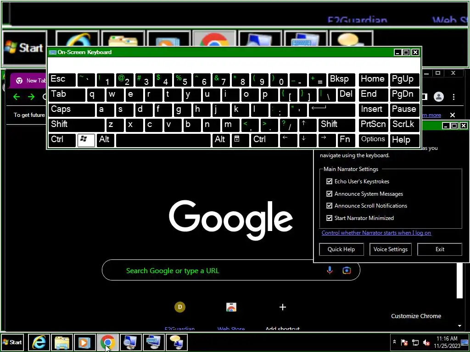
Task: Launch Windows Media Player from taskbar
Action: tap(85, 342)
